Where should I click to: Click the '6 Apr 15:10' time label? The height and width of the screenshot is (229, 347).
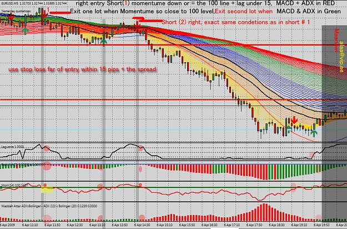point(165,225)
